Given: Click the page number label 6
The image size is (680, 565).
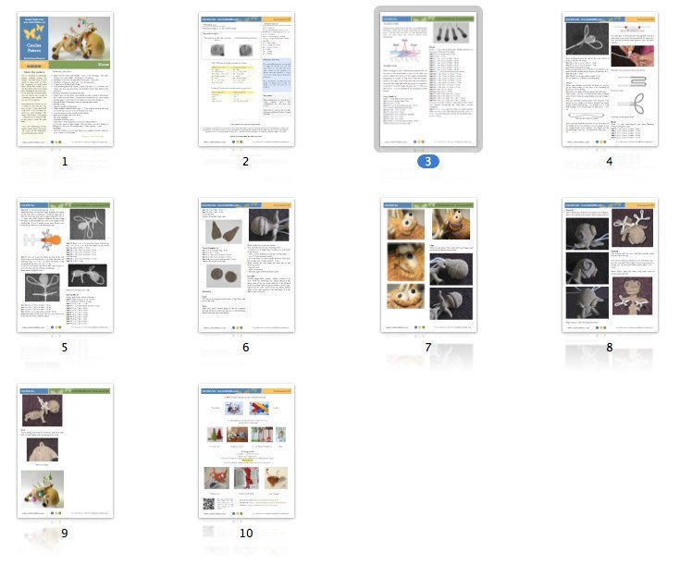Looking at the screenshot, I should pyautogui.click(x=246, y=347).
